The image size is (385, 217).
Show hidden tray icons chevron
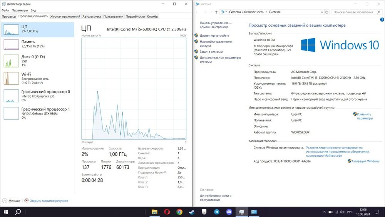tap(324, 212)
